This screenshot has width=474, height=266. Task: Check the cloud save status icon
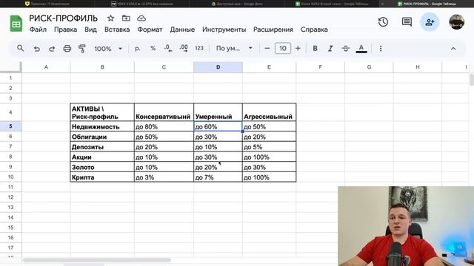[141, 18]
